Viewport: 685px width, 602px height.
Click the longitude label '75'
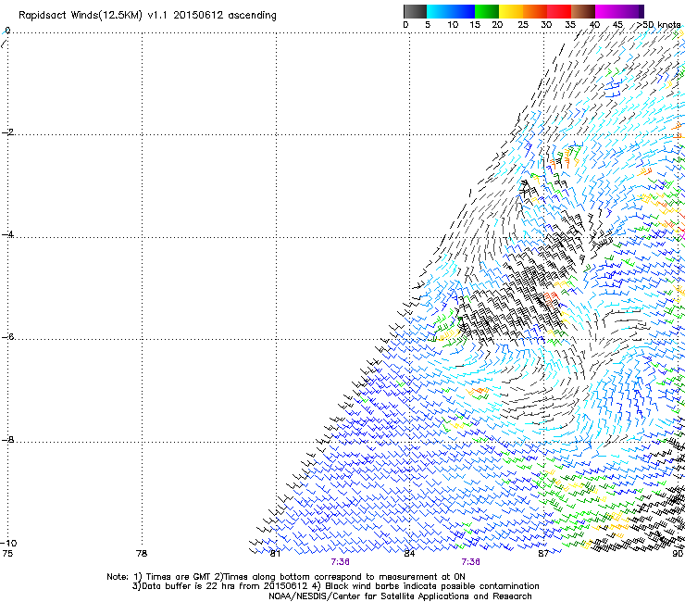tap(7, 554)
